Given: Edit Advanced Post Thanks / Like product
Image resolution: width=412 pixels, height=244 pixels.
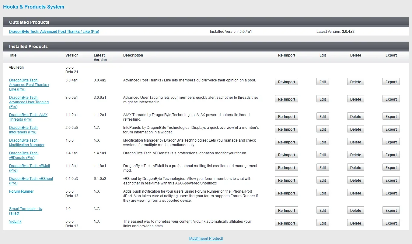Looking at the screenshot, I should click(x=323, y=82).
